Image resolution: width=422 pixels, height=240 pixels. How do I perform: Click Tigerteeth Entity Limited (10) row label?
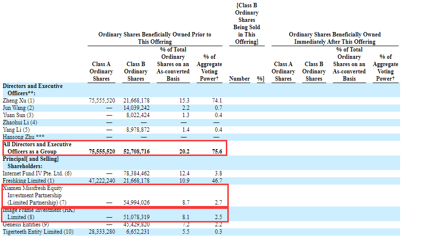37,232
